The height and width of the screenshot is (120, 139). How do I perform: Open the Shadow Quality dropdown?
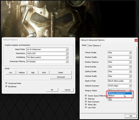click(x=120, y=57)
